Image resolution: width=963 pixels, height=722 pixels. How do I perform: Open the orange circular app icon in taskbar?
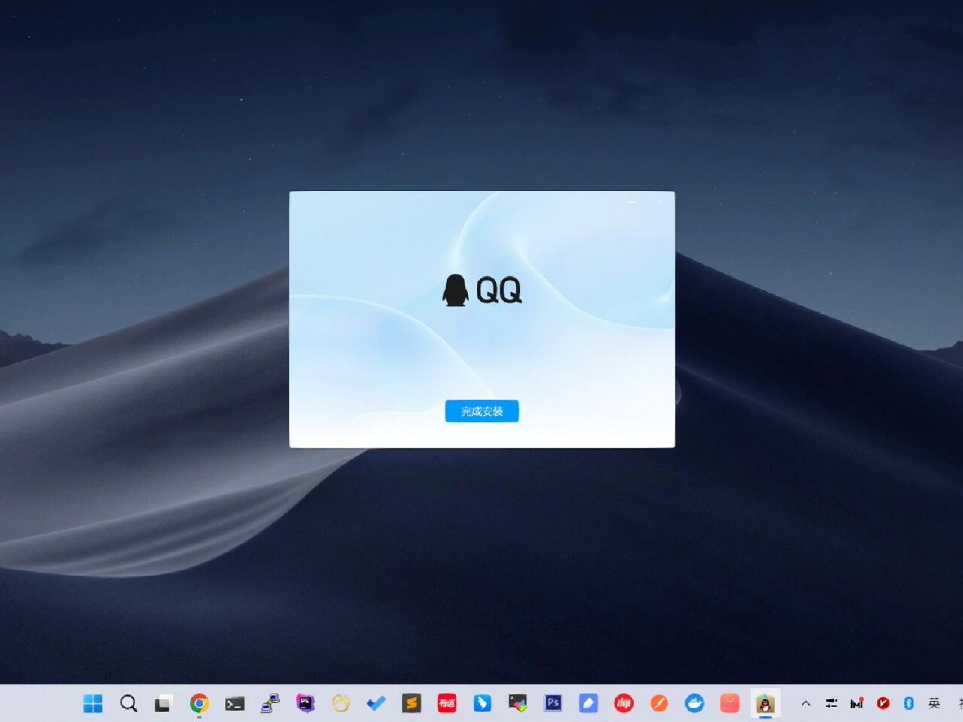coord(659,703)
